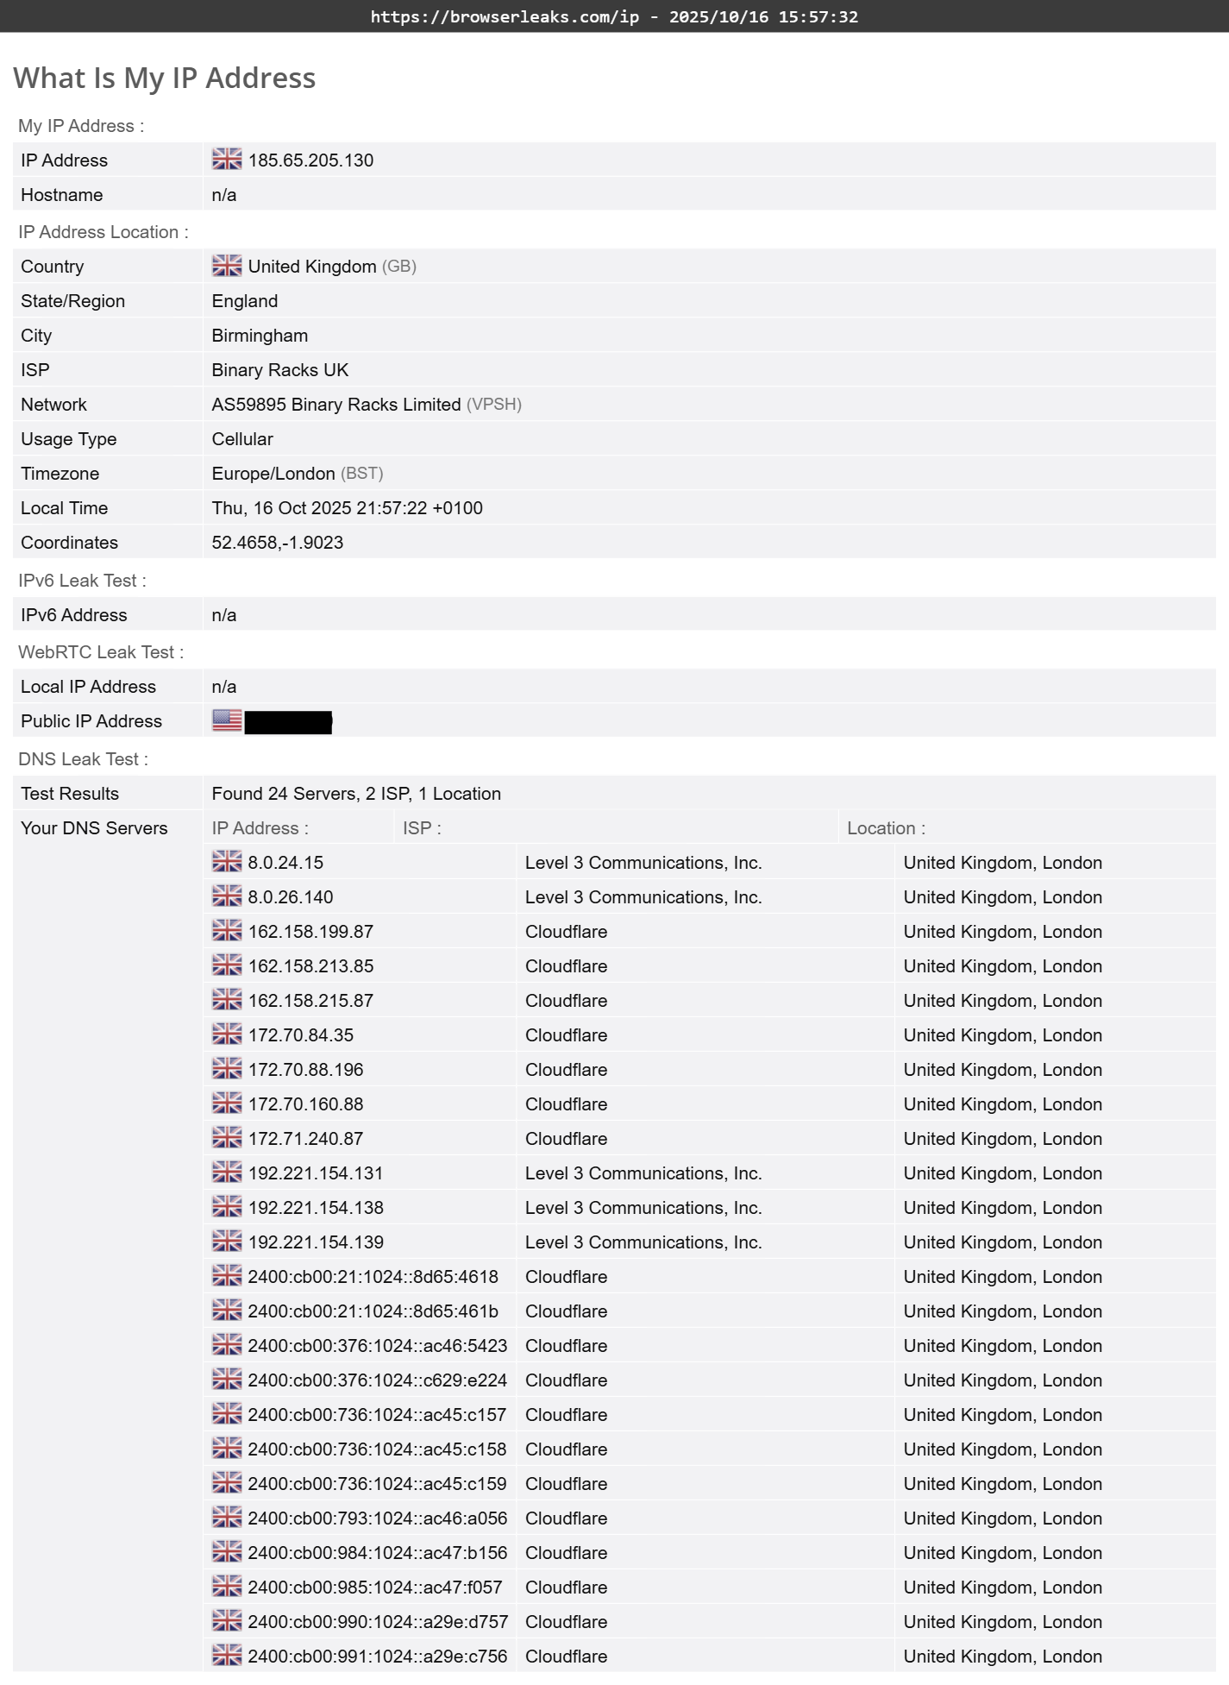This screenshot has height=1685, width=1229.
Task: Click the flag next to 172.70.84.35
Action: pyautogui.click(x=227, y=1034)
